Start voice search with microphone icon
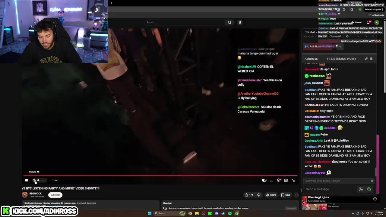386x217 pixels. pyautogui.click(x=240, y=22)
